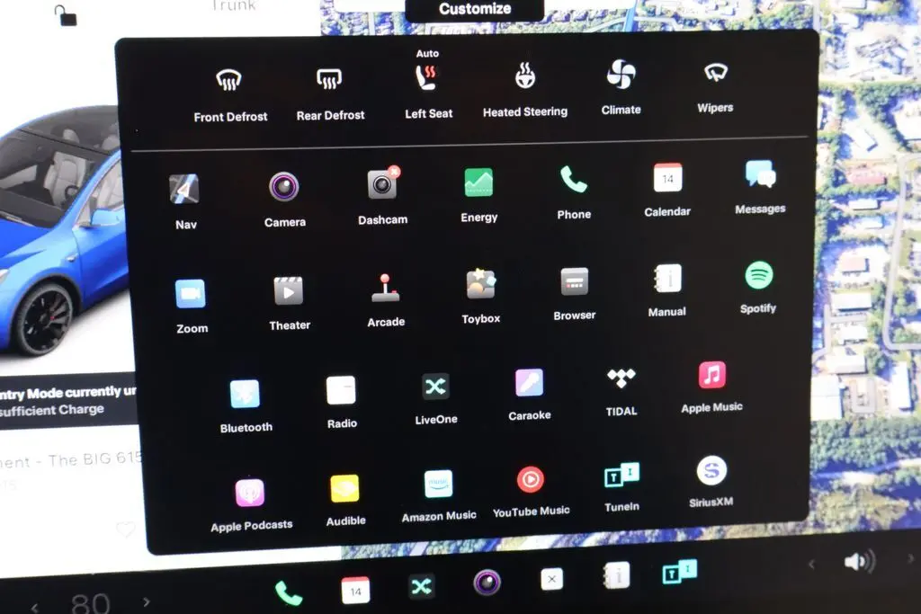
Task: Tap the TuneIn icon in bottom dock
Action: (680, 571)
